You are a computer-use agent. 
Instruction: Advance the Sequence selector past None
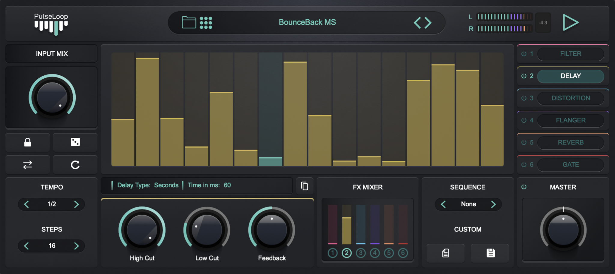pos(494,204)
